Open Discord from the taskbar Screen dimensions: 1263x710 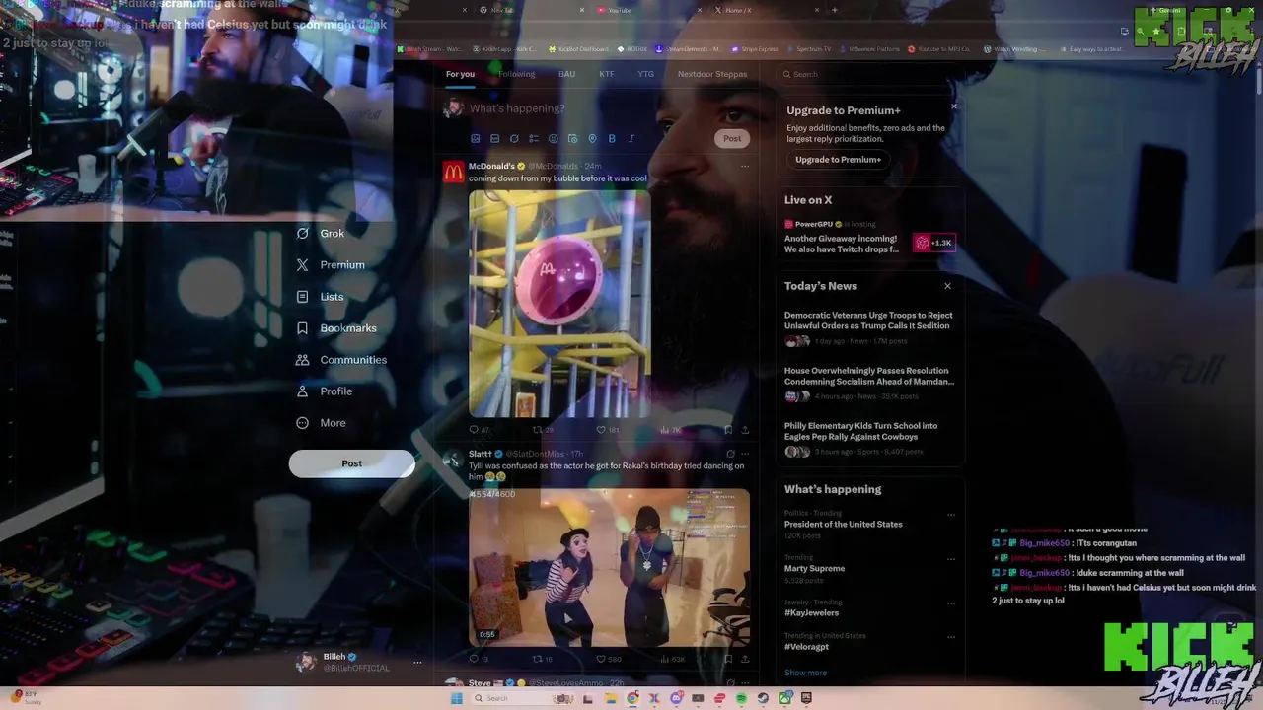[x=676, y=698]
